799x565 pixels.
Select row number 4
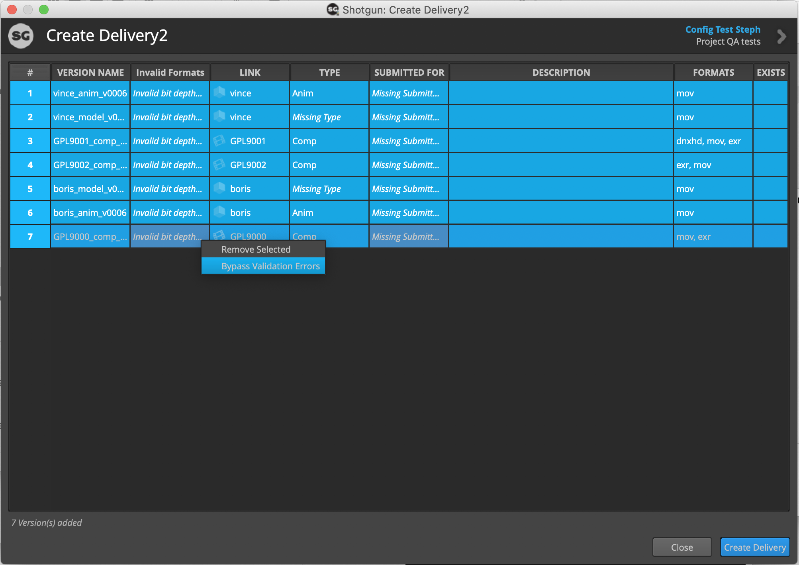30,165
